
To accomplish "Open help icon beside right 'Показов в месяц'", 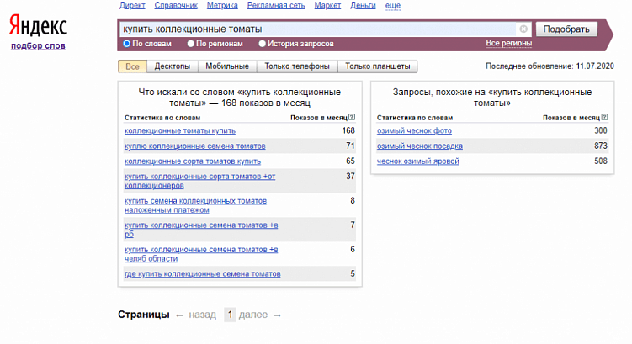I will [604, 117].
